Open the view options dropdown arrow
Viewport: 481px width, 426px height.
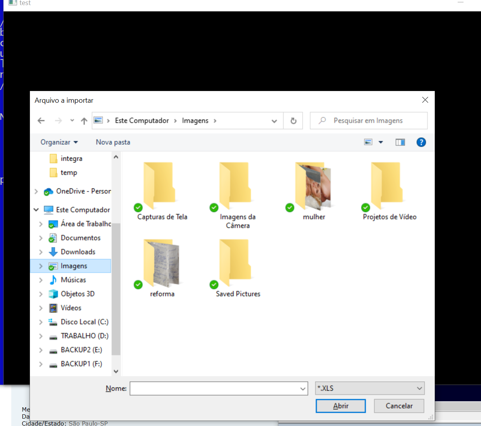tap(381, 142)
